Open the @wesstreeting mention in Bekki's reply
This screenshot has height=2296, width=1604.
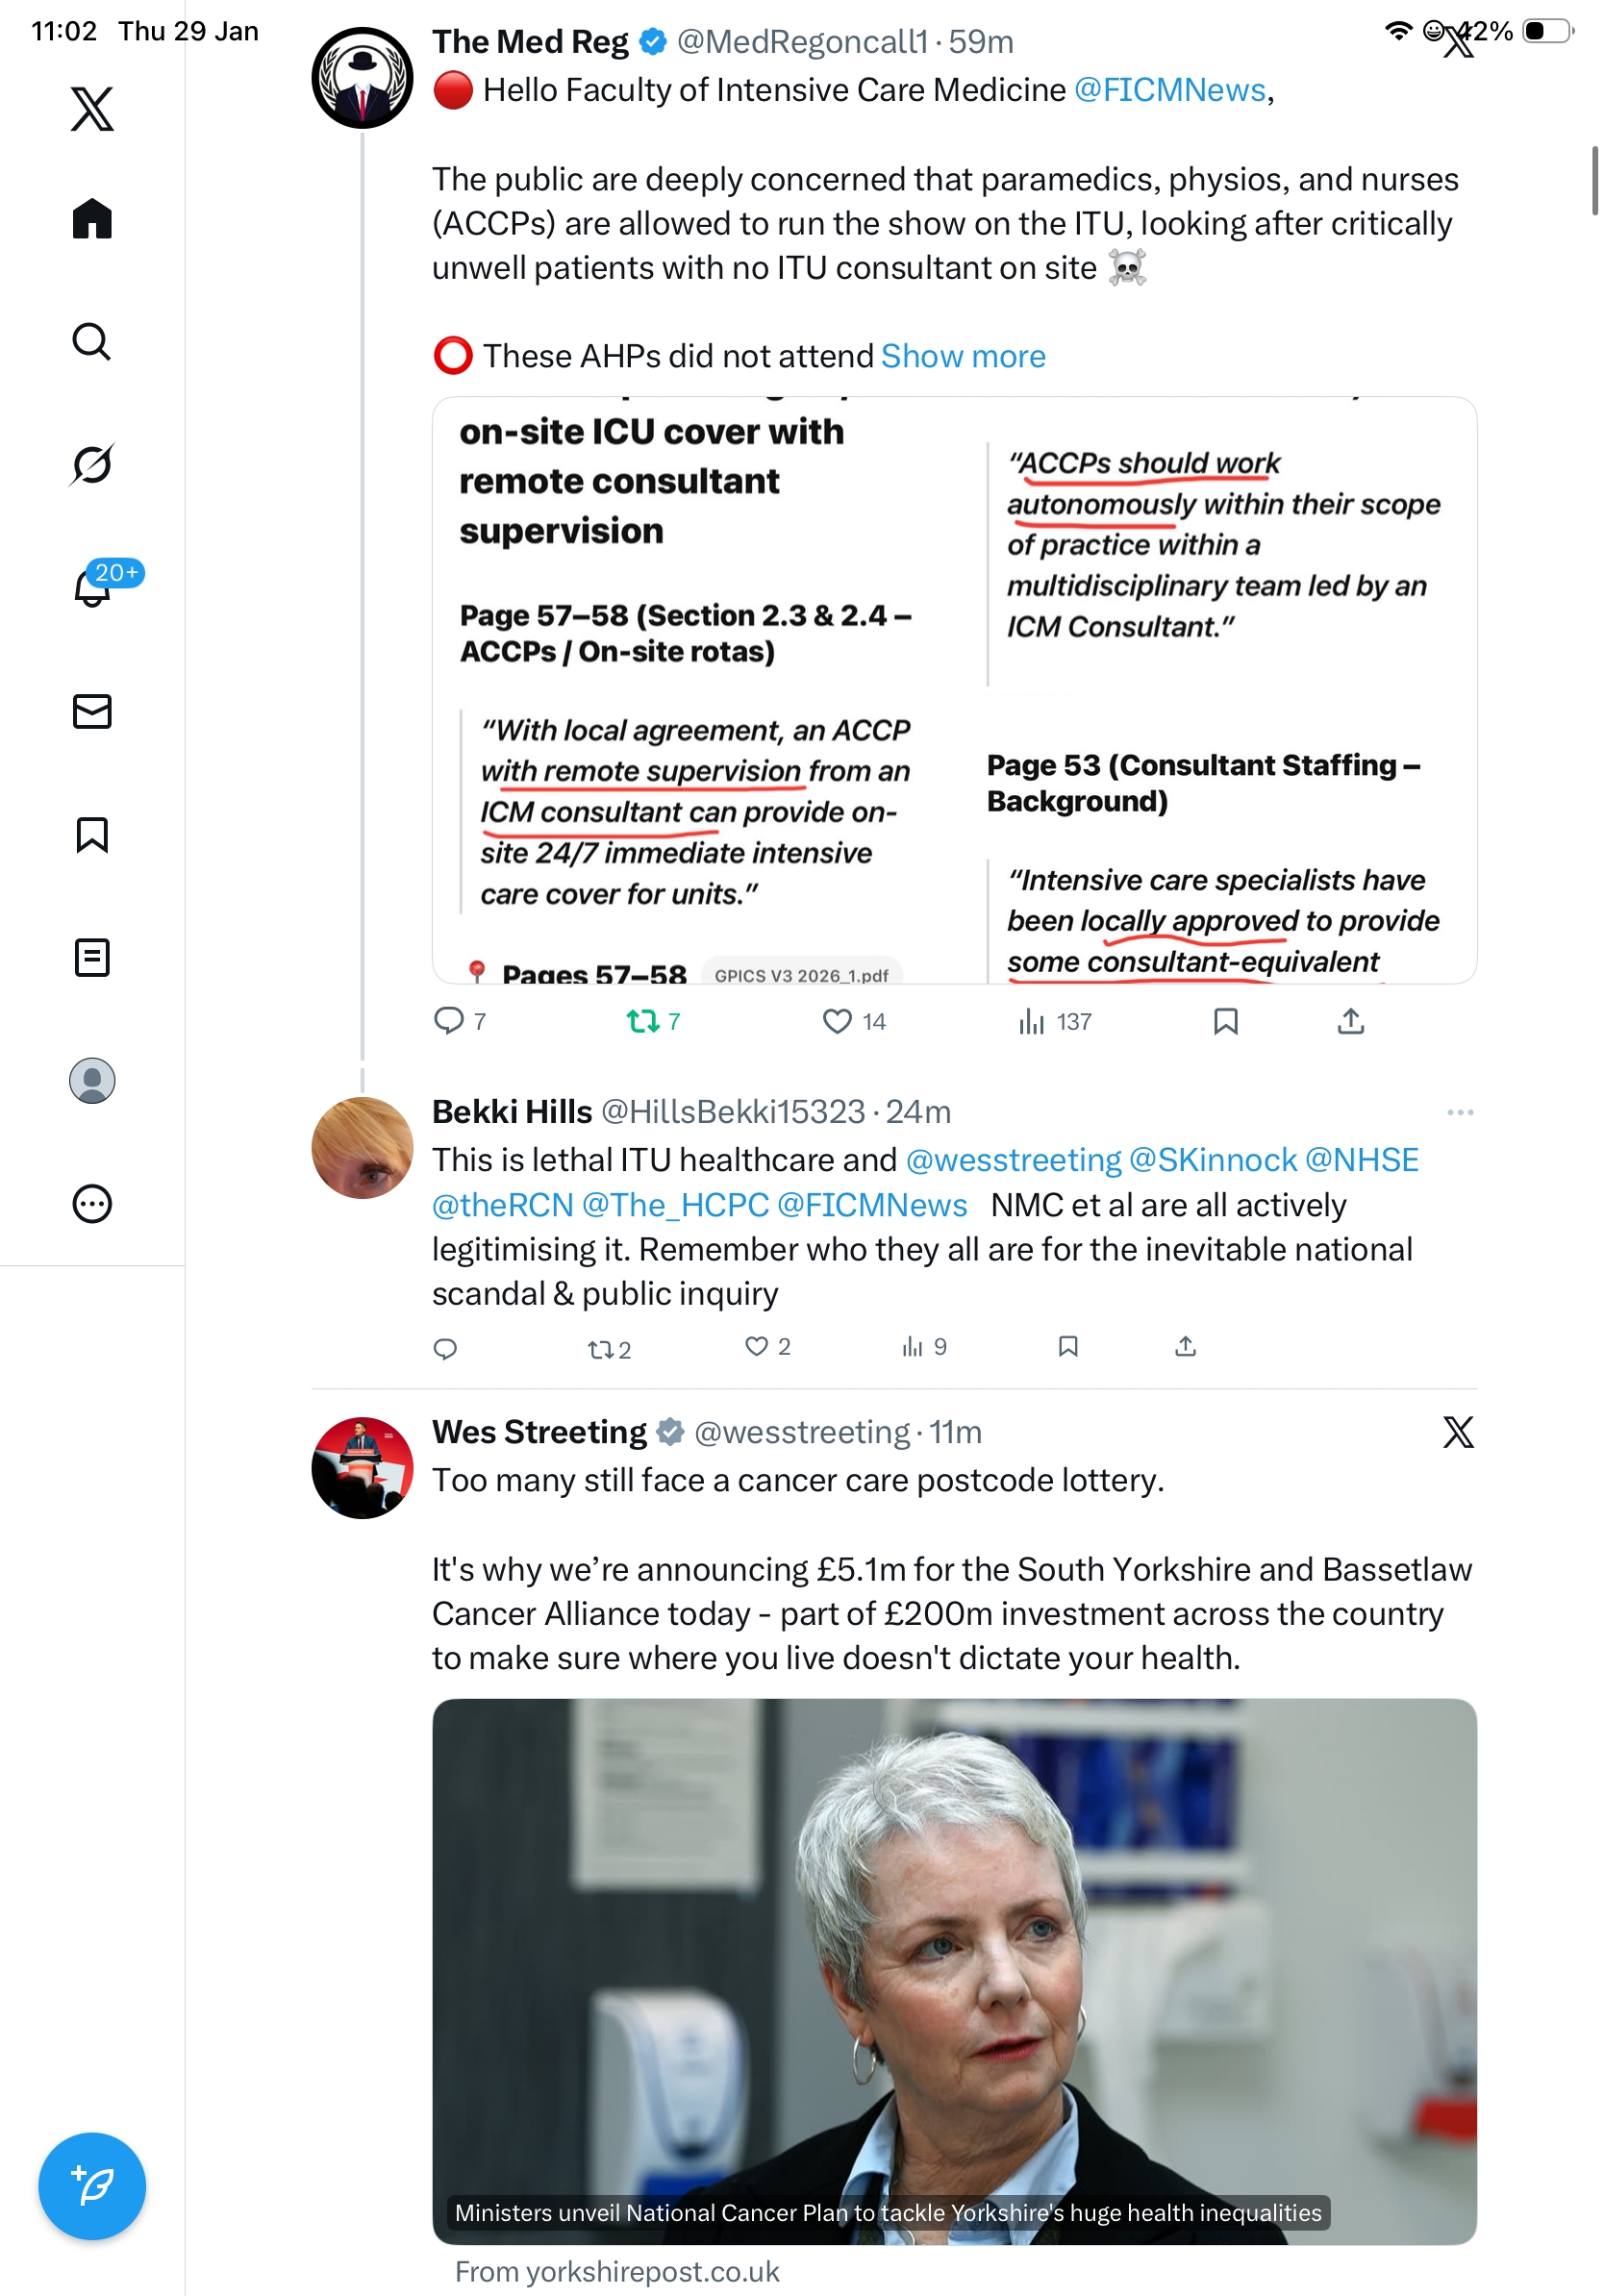pyautogui.click(x=1013, y=1159)
